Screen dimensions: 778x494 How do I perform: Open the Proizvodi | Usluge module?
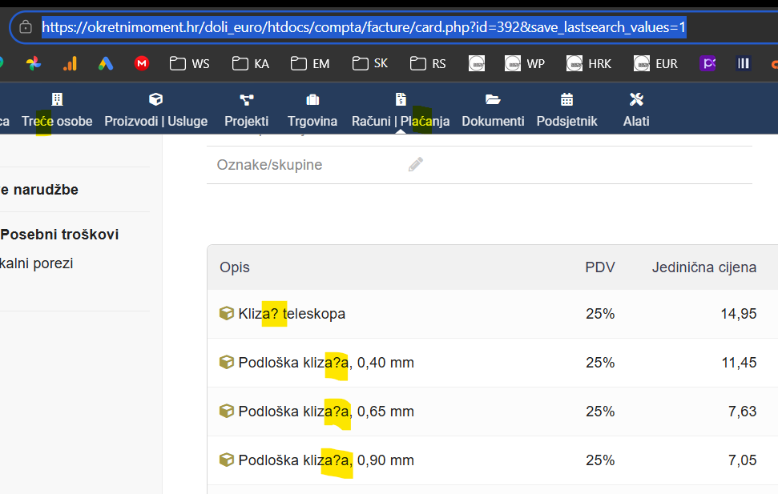coord(155,110)
